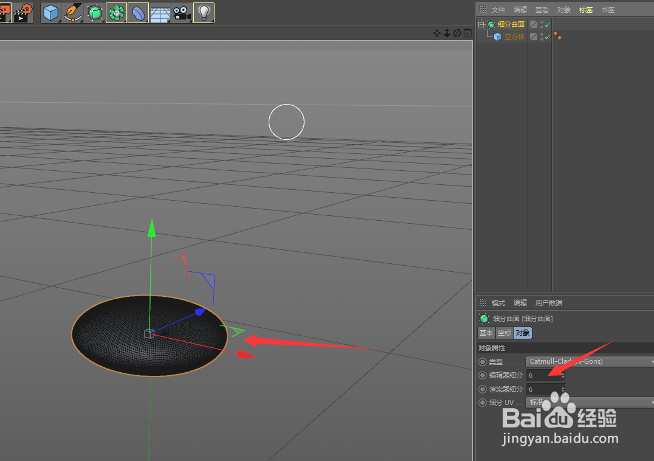Switch to the 对象 tab
This screenshot has width=654, height=461.
click(x=523, y=333)
